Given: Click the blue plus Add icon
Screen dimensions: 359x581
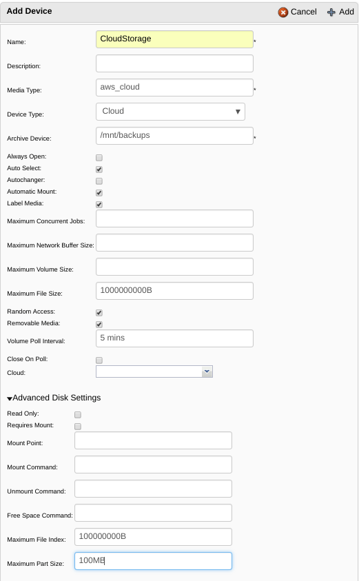Looking at the screenshot, I should 331,12.
